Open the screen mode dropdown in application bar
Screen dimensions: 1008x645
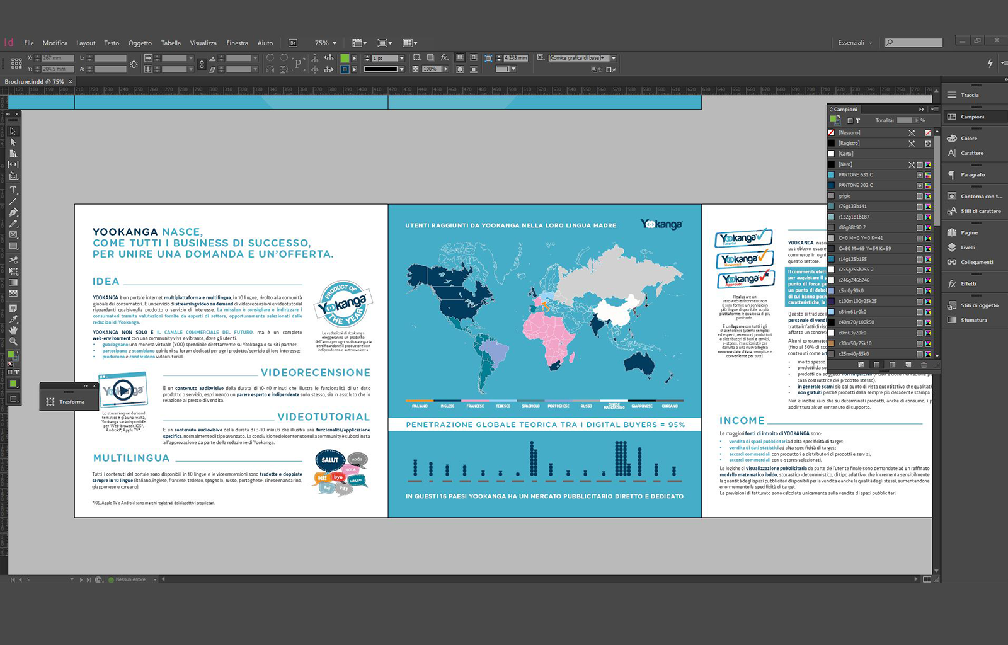tap(384, 43)
